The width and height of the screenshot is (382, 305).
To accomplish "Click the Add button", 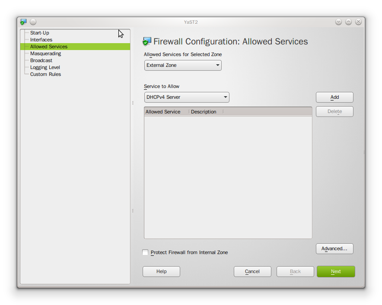I will 334,97.
